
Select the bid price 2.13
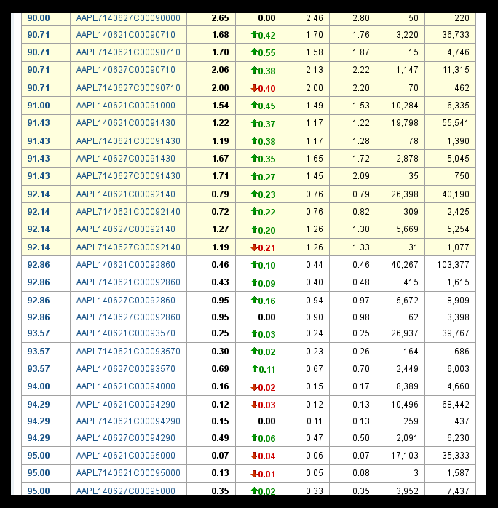pos(315,70)
